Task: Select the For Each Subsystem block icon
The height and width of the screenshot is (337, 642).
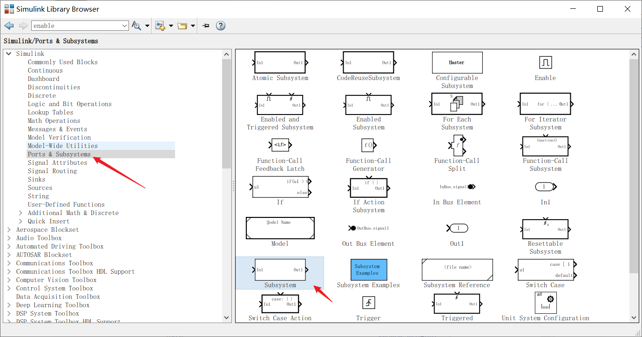Action: pos(457,104)
